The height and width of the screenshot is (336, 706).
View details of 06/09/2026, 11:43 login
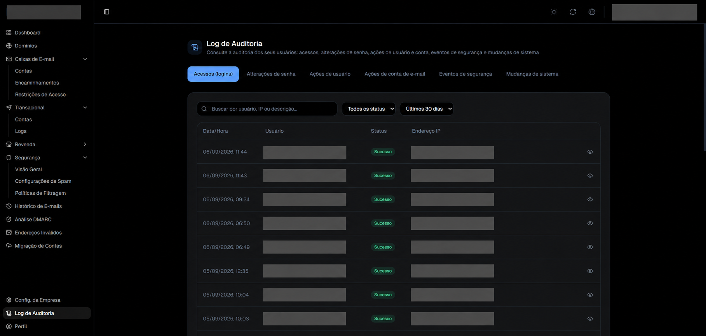pos(590,176)
